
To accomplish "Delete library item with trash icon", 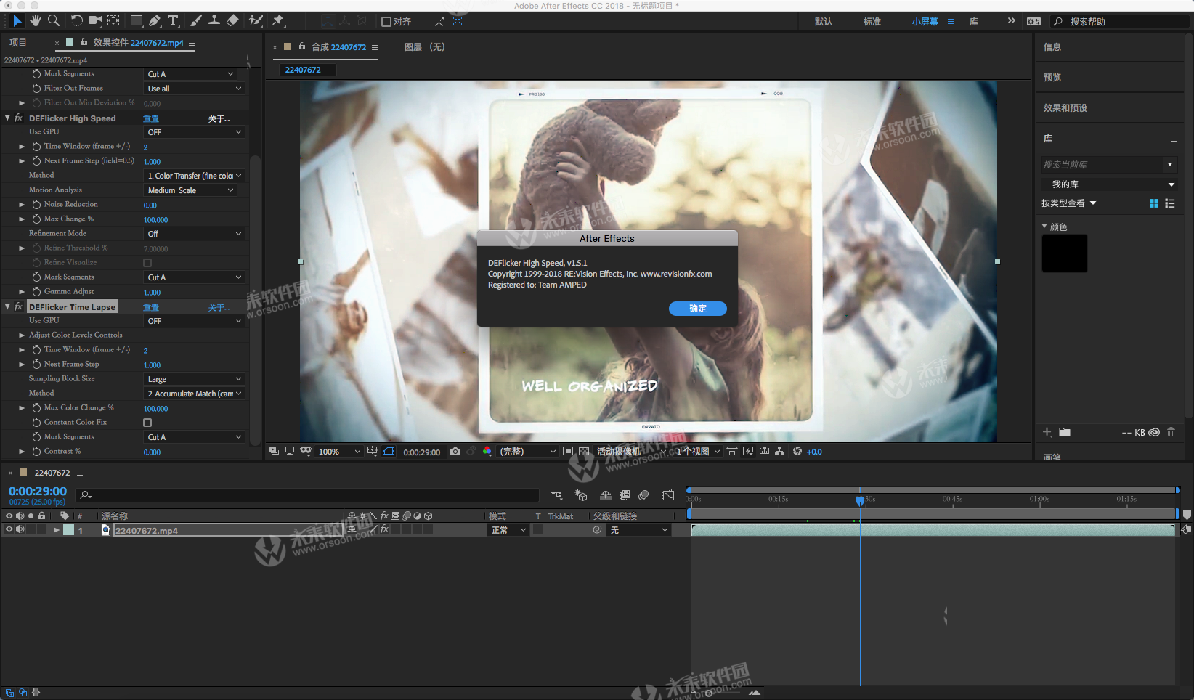I will [1171, 432].
